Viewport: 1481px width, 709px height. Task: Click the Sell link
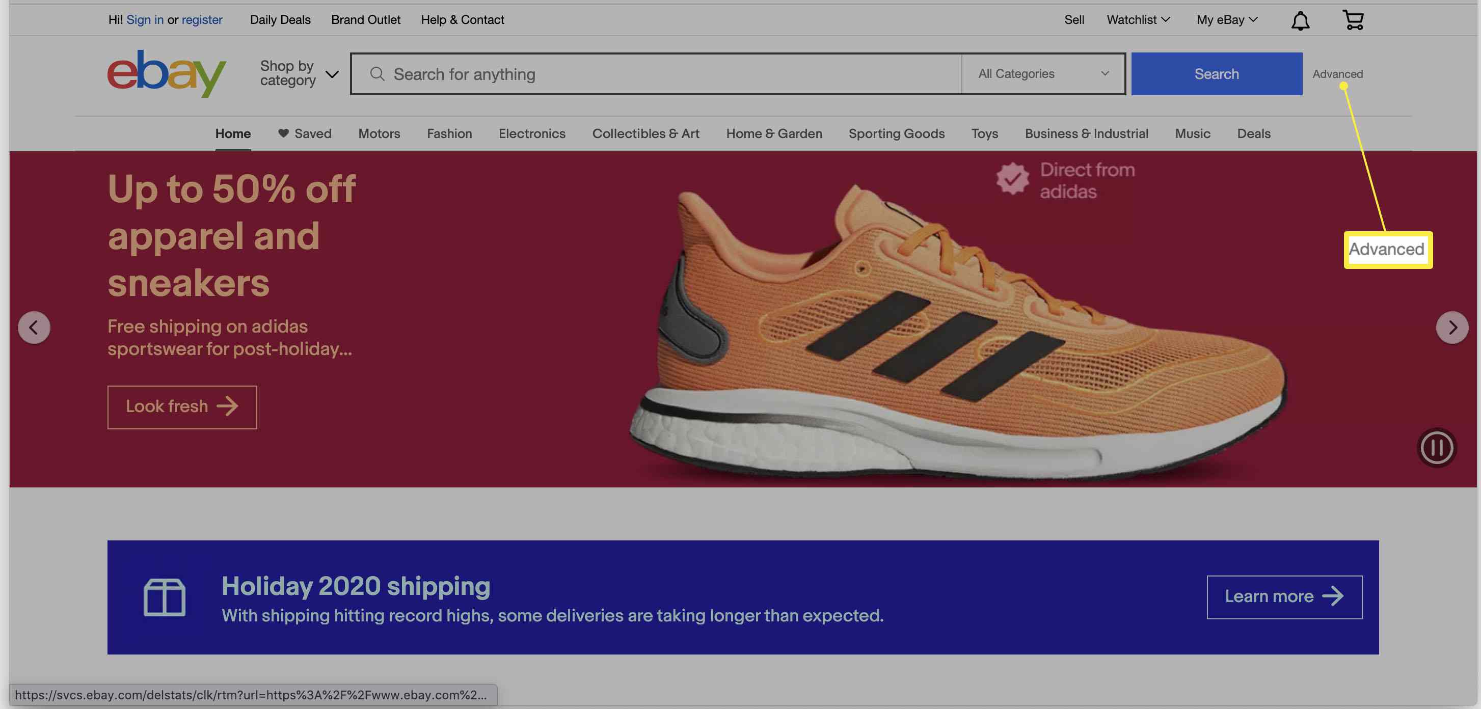tap(1073, 19)
